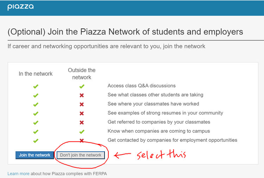Image resolution: width=264 pixels, height=178 pixels.
Task: Click In the network check for strong resumes
Action: click(x=36, y=114)
